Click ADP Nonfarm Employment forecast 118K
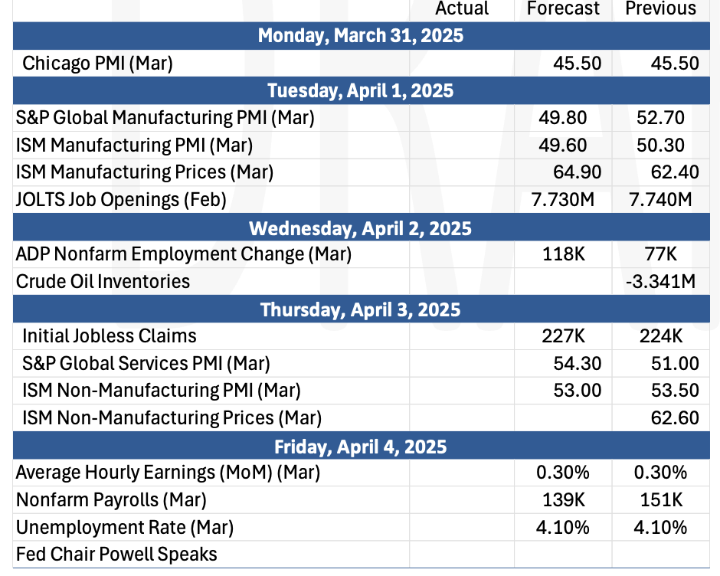Image resolution: width=720 pixels, height=576 pixels. pos(564,254)
